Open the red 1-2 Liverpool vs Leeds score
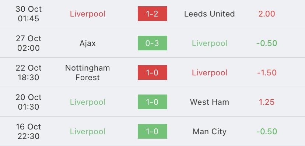Viewport: 305px width, 146px height. pos(152,14)
